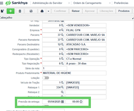Click the Previsão de entrega date field
The height and width of the screenshot is (111, 134).
coord(53,102)
